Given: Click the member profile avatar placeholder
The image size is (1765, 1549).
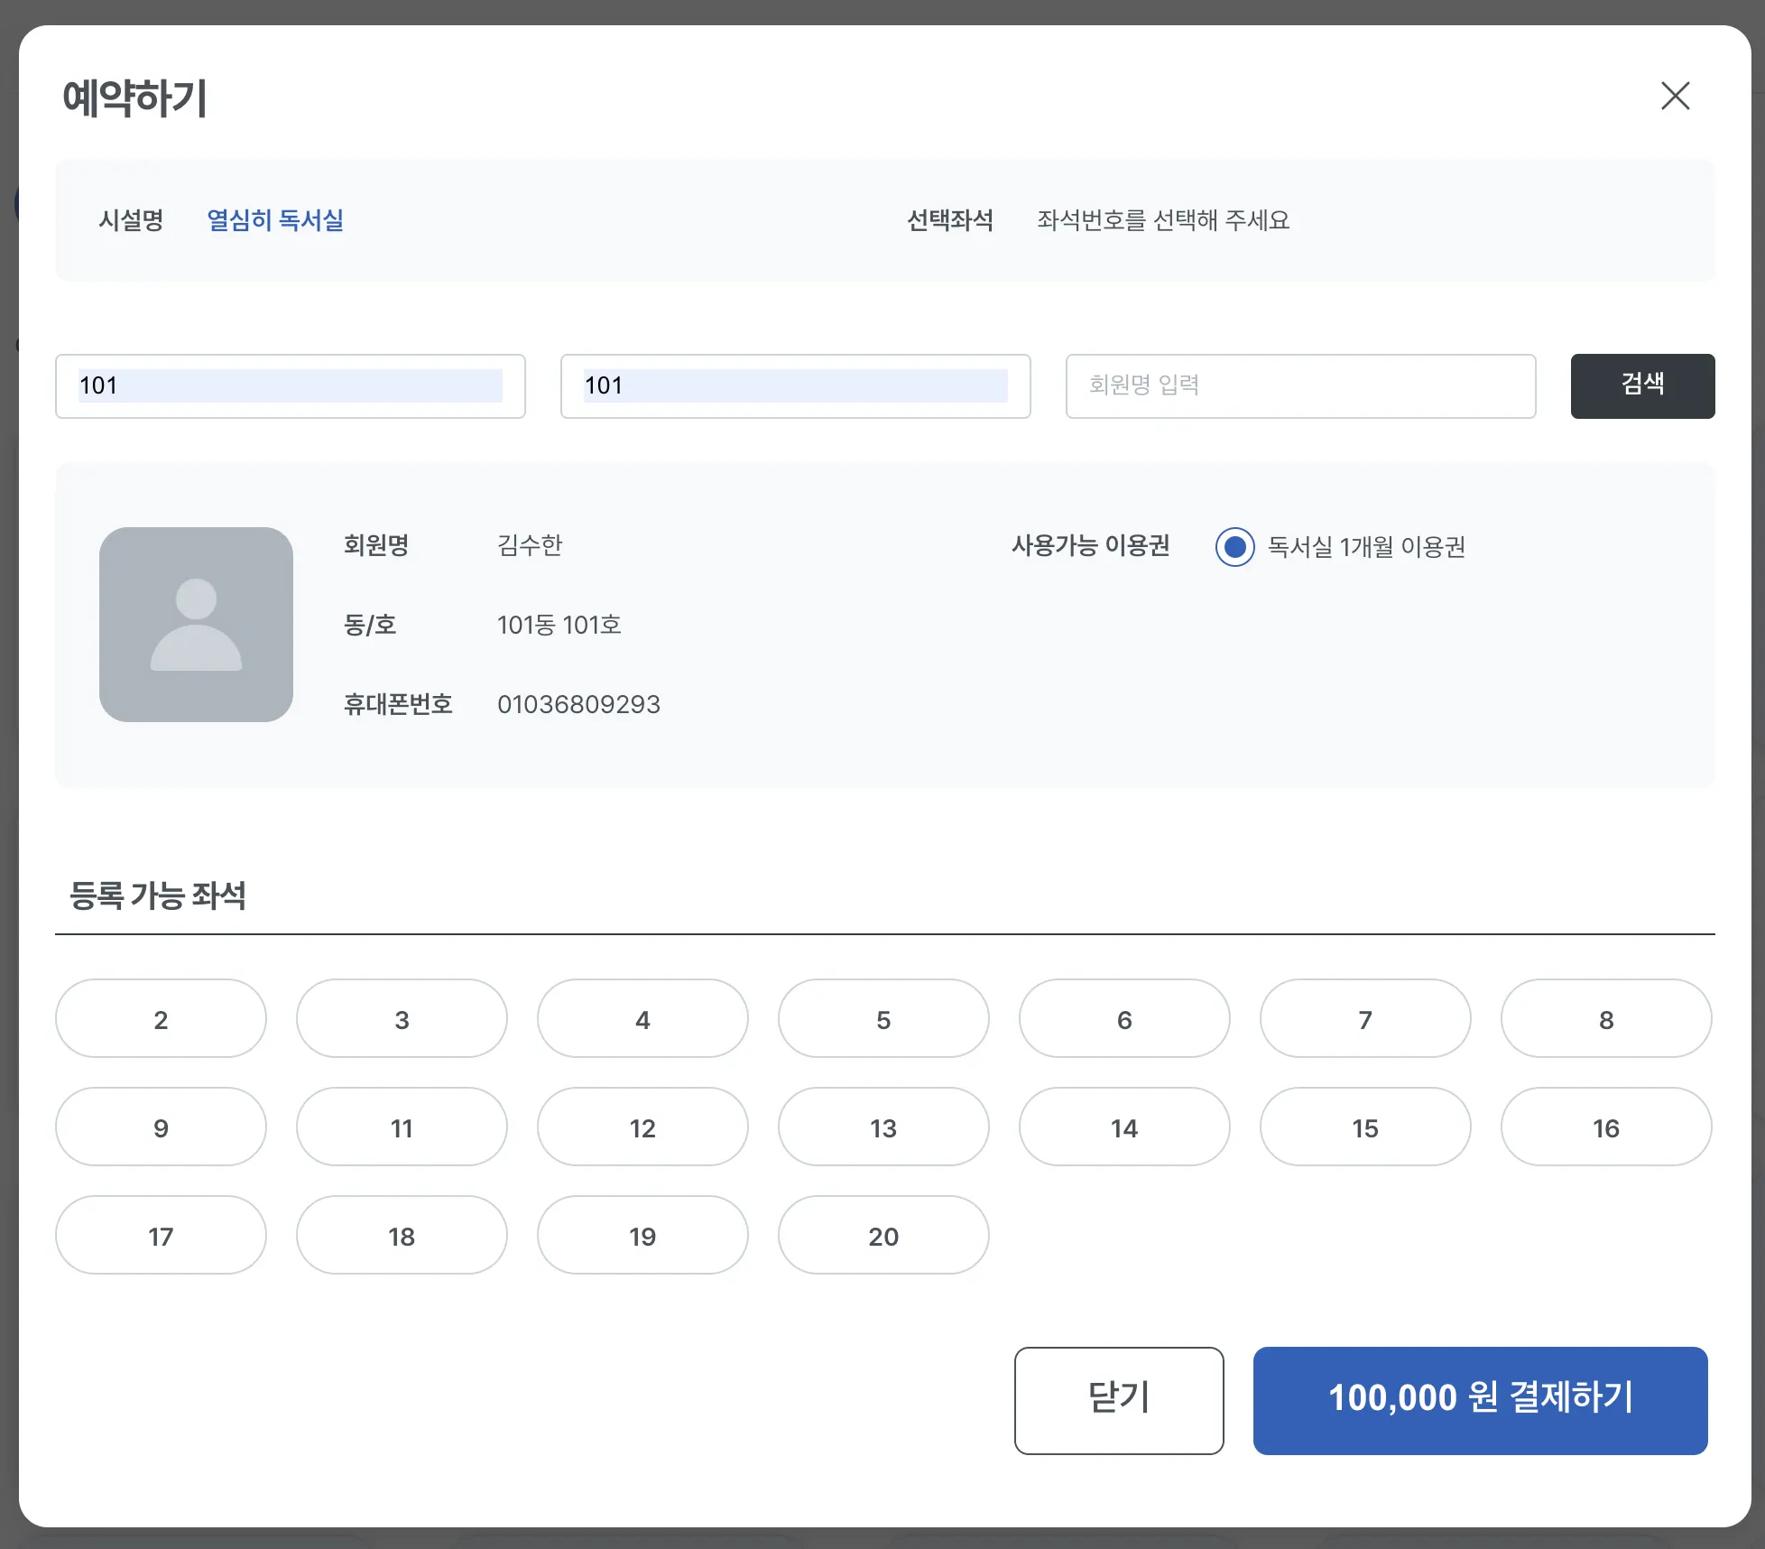Looking at the screenshot, I should click(x=196, y=624).
